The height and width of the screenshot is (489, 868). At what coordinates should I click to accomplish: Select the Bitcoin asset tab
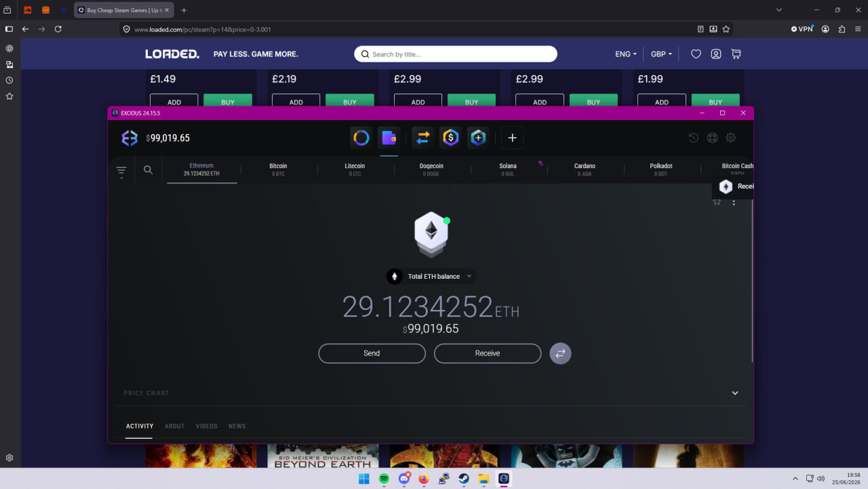pos(278,170)
